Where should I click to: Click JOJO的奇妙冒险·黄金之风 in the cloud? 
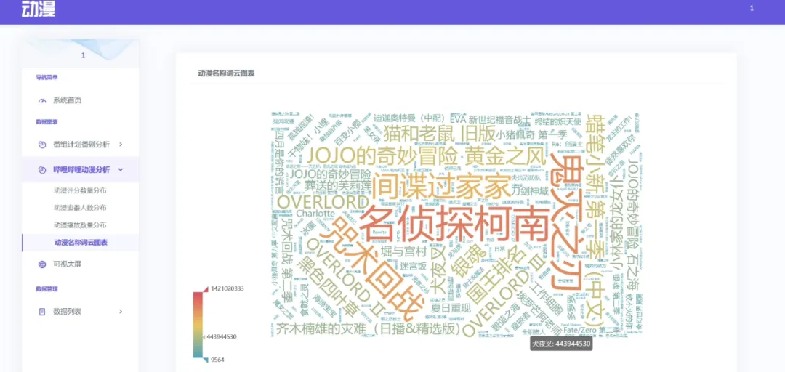click(x=425, y=157)
